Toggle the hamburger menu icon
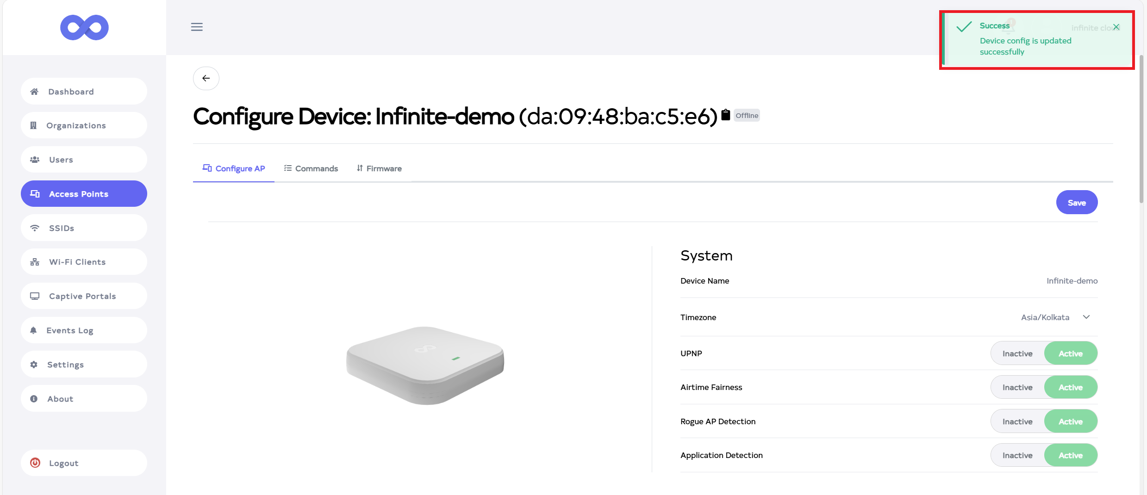This screenshot has width=1147, height=495. (197, 27)
